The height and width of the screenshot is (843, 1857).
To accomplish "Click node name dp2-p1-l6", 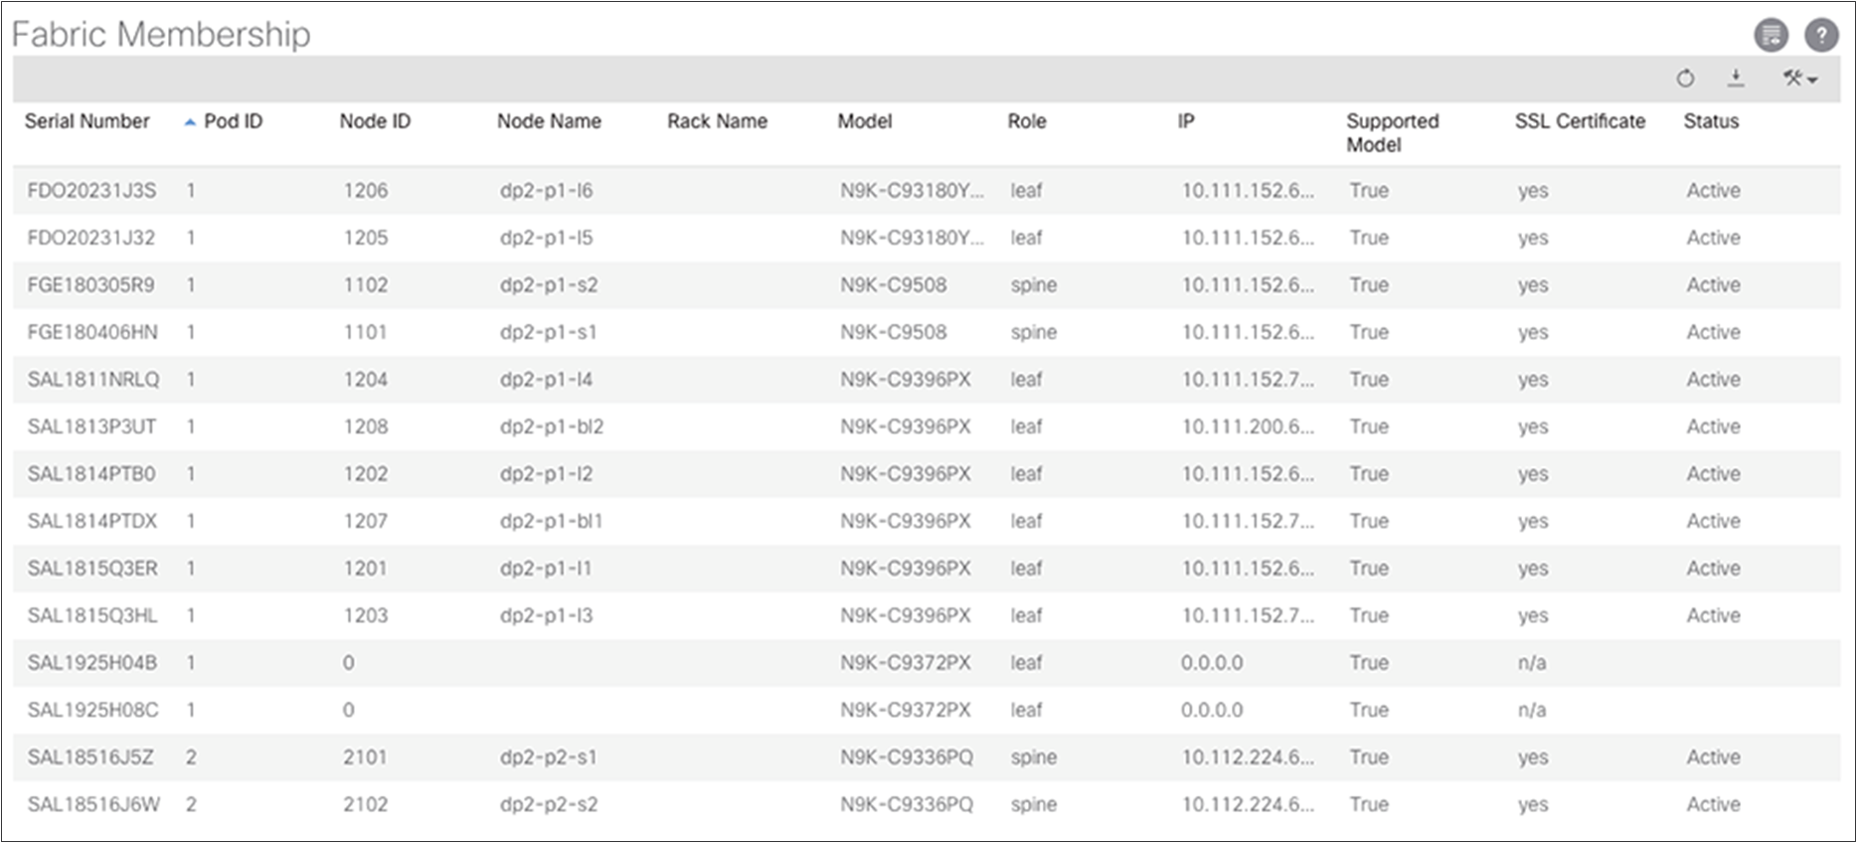I will pyautogui.click(x=546, y=191).
